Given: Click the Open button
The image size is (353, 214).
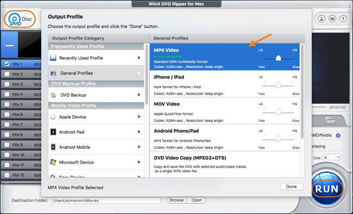Looking at the screenshot, I should point(196,200).
